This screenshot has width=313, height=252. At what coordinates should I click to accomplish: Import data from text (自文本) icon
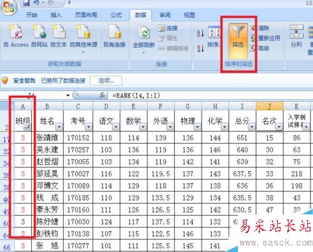tap(59, 32)
